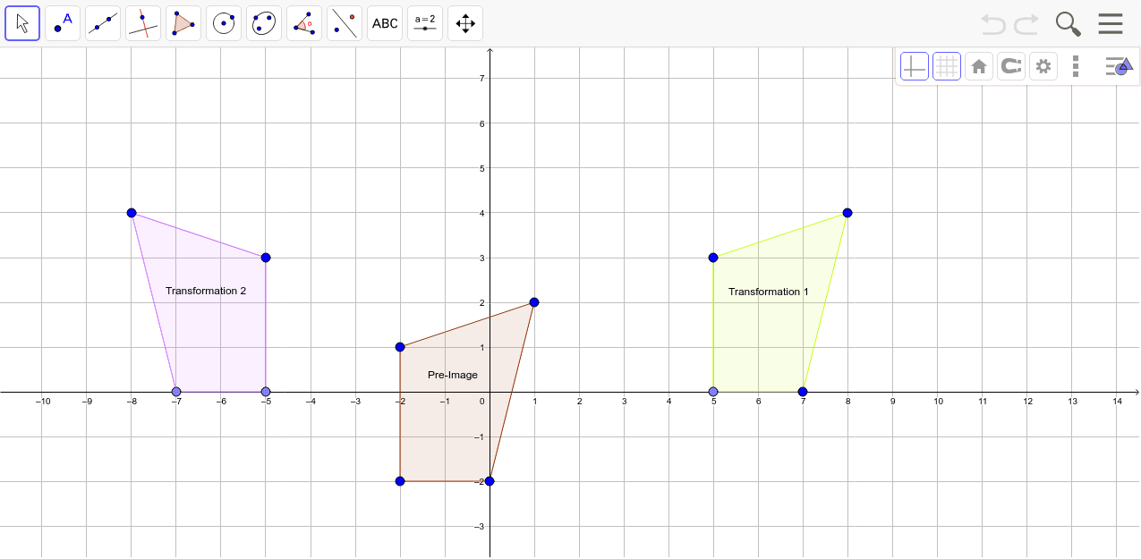
Task: Toggle point capturing magnet icon
Action: pos(1011,66)
